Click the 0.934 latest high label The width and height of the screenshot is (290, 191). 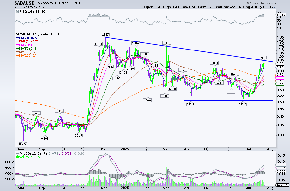tap(262, 58)
